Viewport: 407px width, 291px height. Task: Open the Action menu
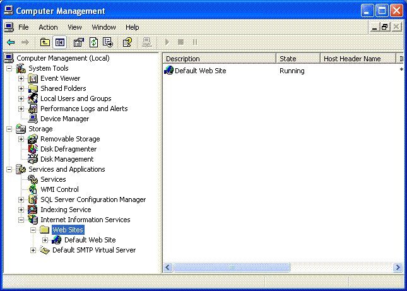click(48, 27)
